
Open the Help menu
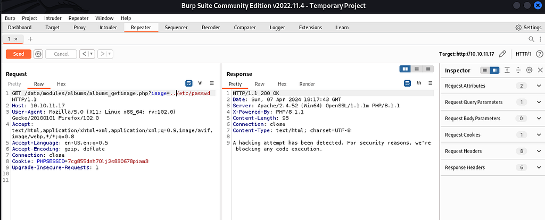126,18
